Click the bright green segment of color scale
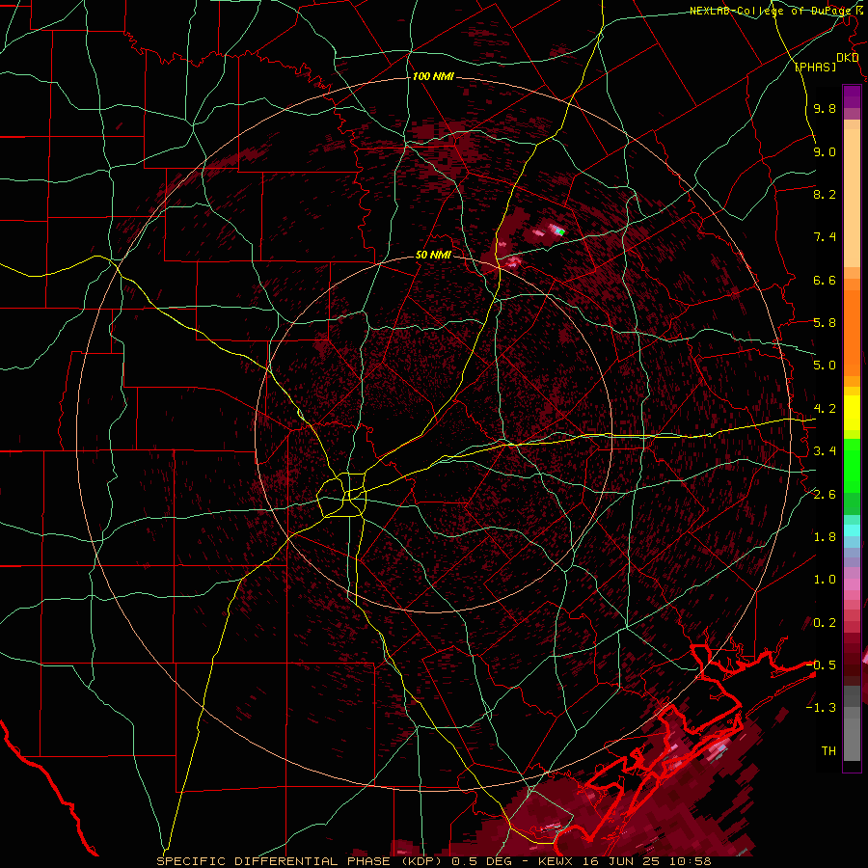868x868 pixels. (x=852, y=471)
